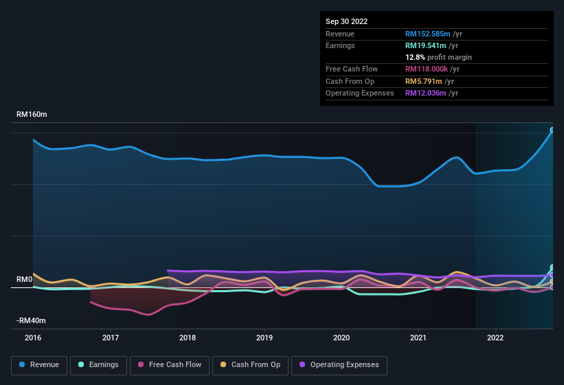Toggle the Revenue legend button
The width and height of the screenshot is (564, 385).
pyautogui.click(x=39, y=365)
